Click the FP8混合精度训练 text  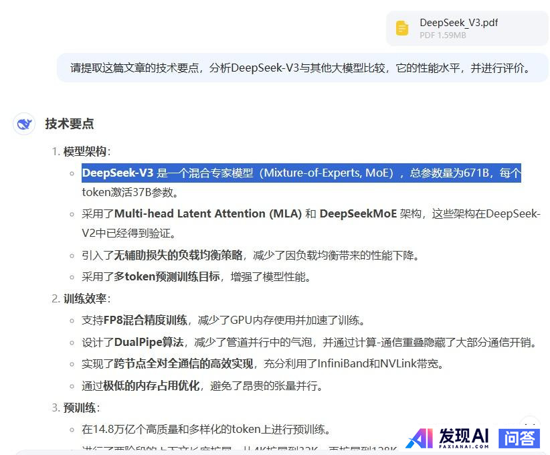click(145, 321)
